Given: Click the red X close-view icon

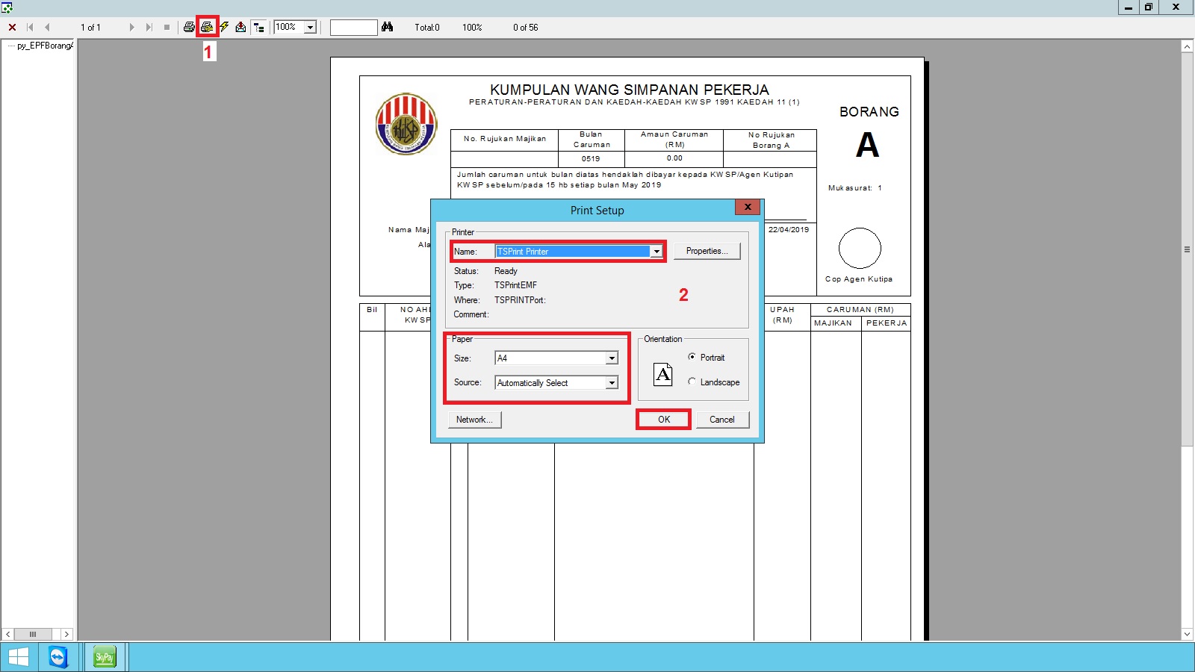Looking at the screenshot, I should pos(12,27).
